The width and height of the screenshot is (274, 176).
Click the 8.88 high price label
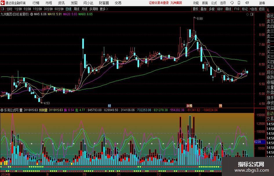coord(200,19)
